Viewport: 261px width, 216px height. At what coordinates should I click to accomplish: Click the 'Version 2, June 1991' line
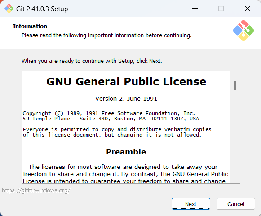[126, 98]
